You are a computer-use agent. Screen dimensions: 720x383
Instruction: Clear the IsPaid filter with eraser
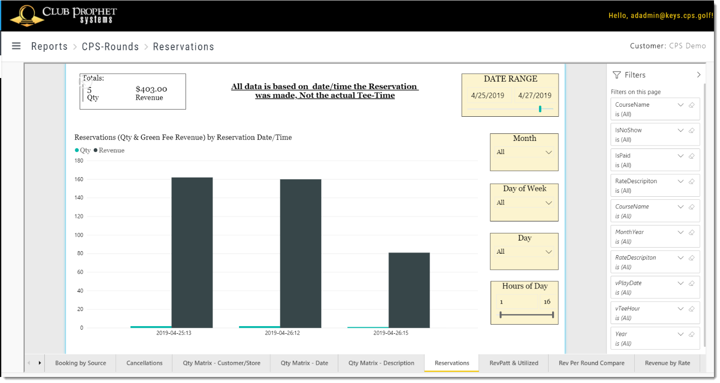[692, 156]
